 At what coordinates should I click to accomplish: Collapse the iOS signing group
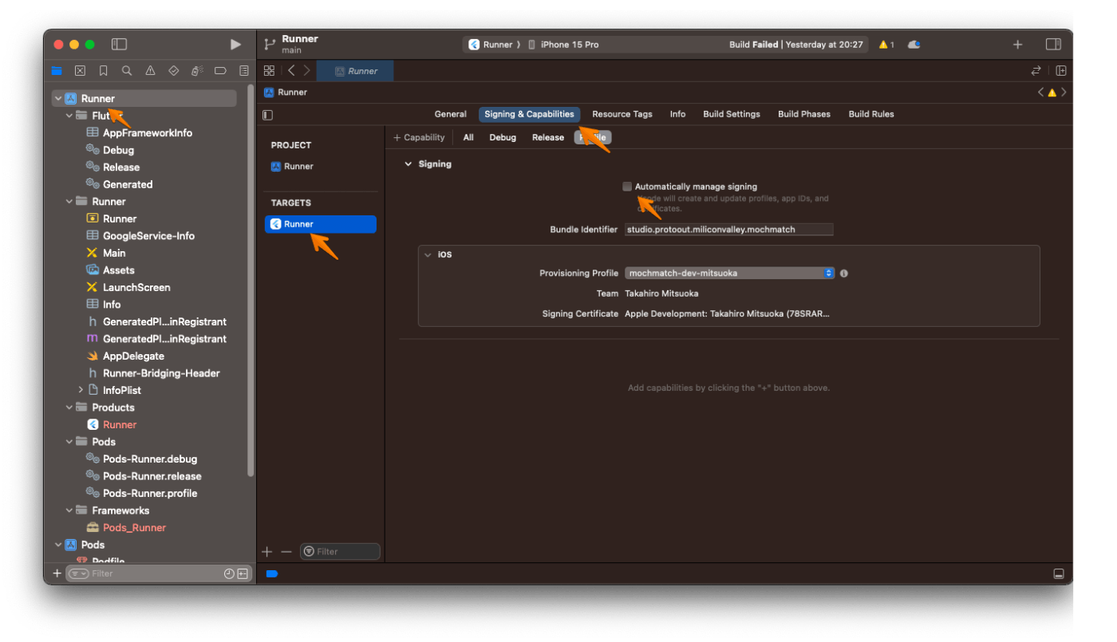tap(428, 255)
